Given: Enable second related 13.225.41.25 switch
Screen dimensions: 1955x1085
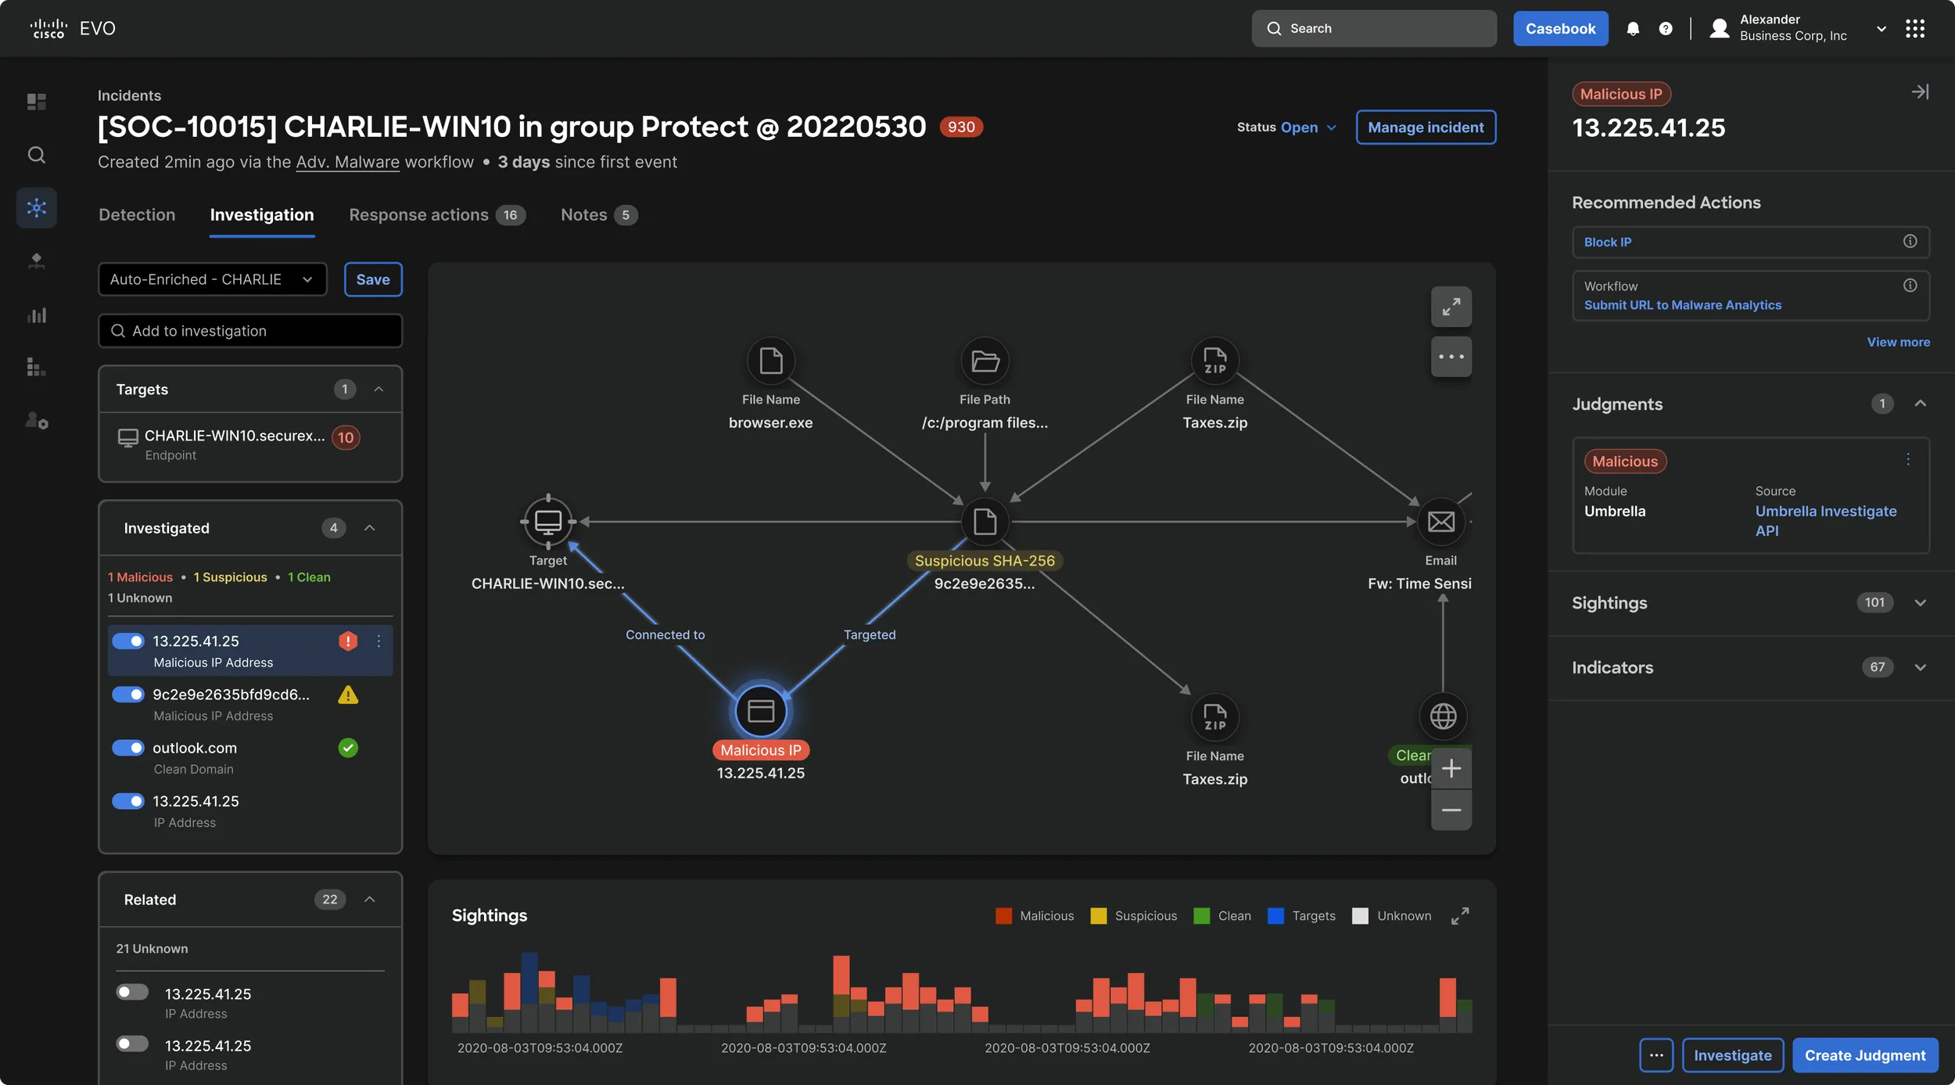Looking at the screenshot, I should [x=132, y=1044].
